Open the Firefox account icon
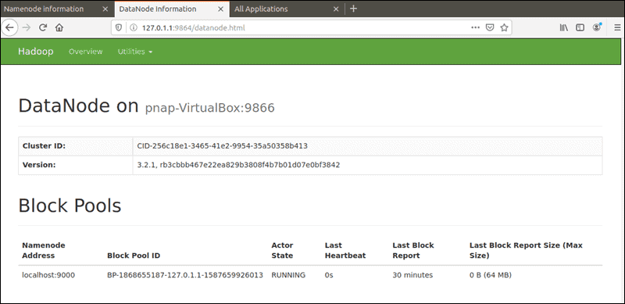Image resolution: width=625 pixels, height=304 pixels. [x=597, y=27]
